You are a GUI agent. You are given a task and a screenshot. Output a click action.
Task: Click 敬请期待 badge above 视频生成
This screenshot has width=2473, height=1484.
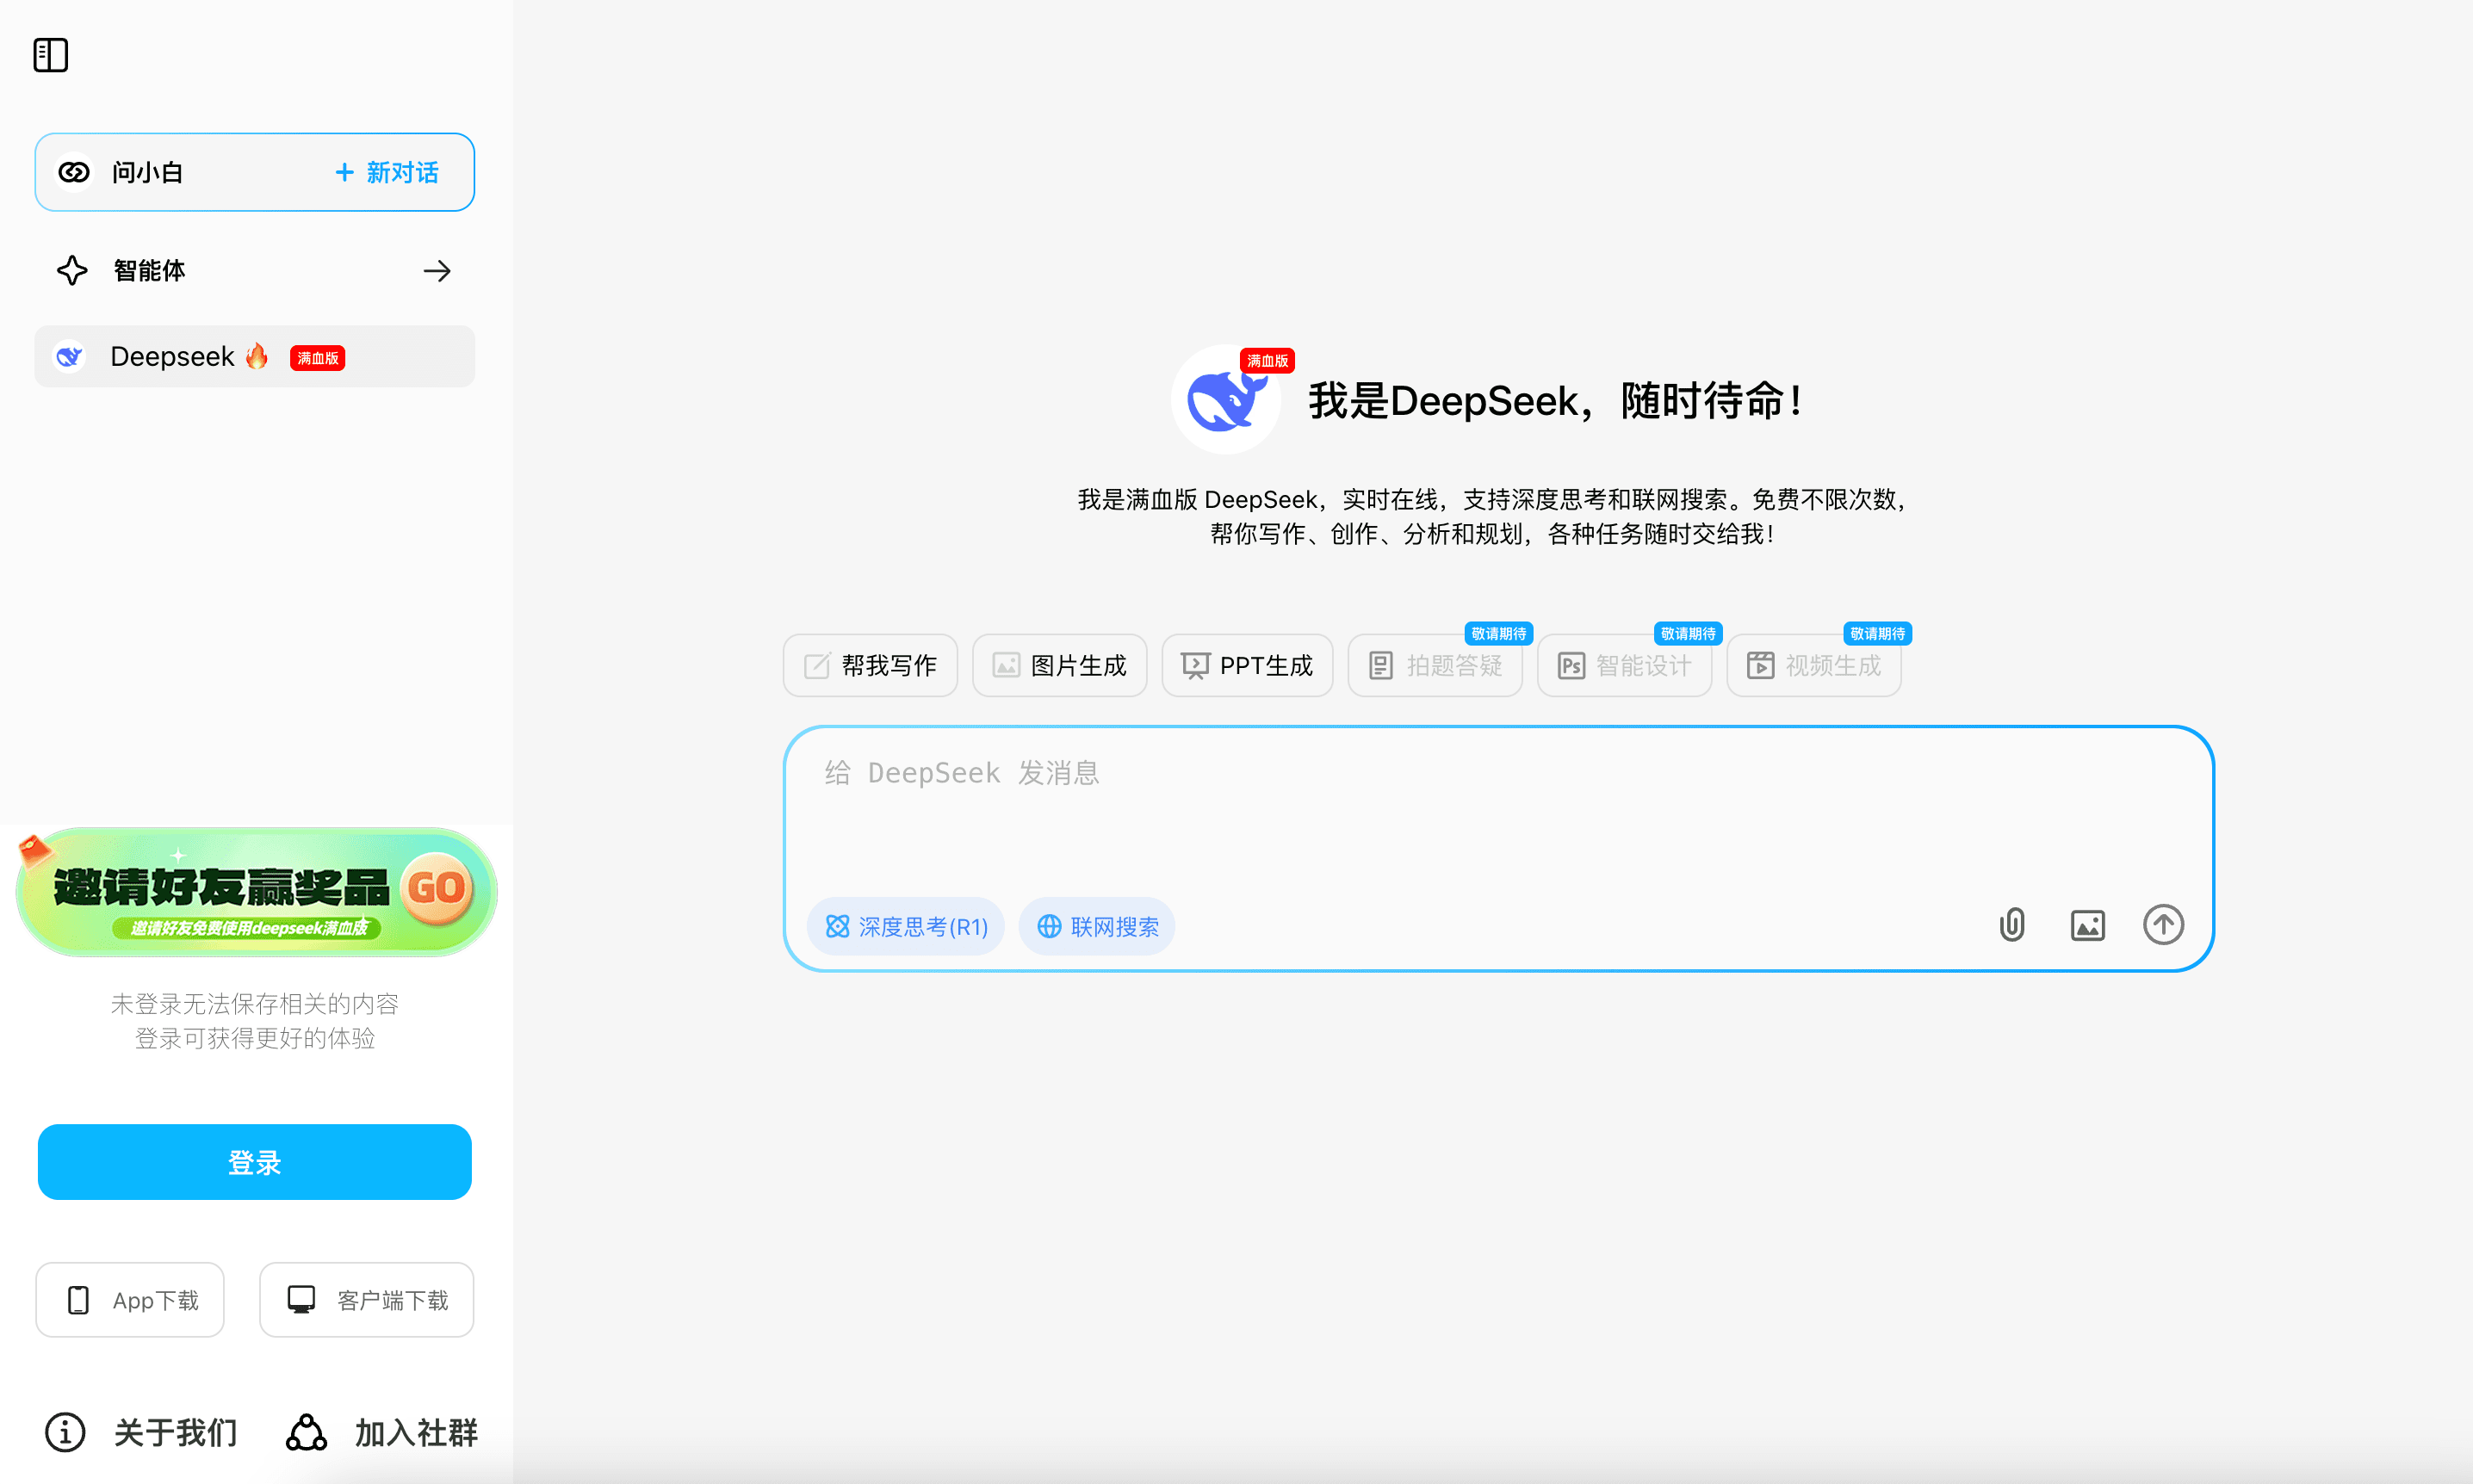point(1877,633)
